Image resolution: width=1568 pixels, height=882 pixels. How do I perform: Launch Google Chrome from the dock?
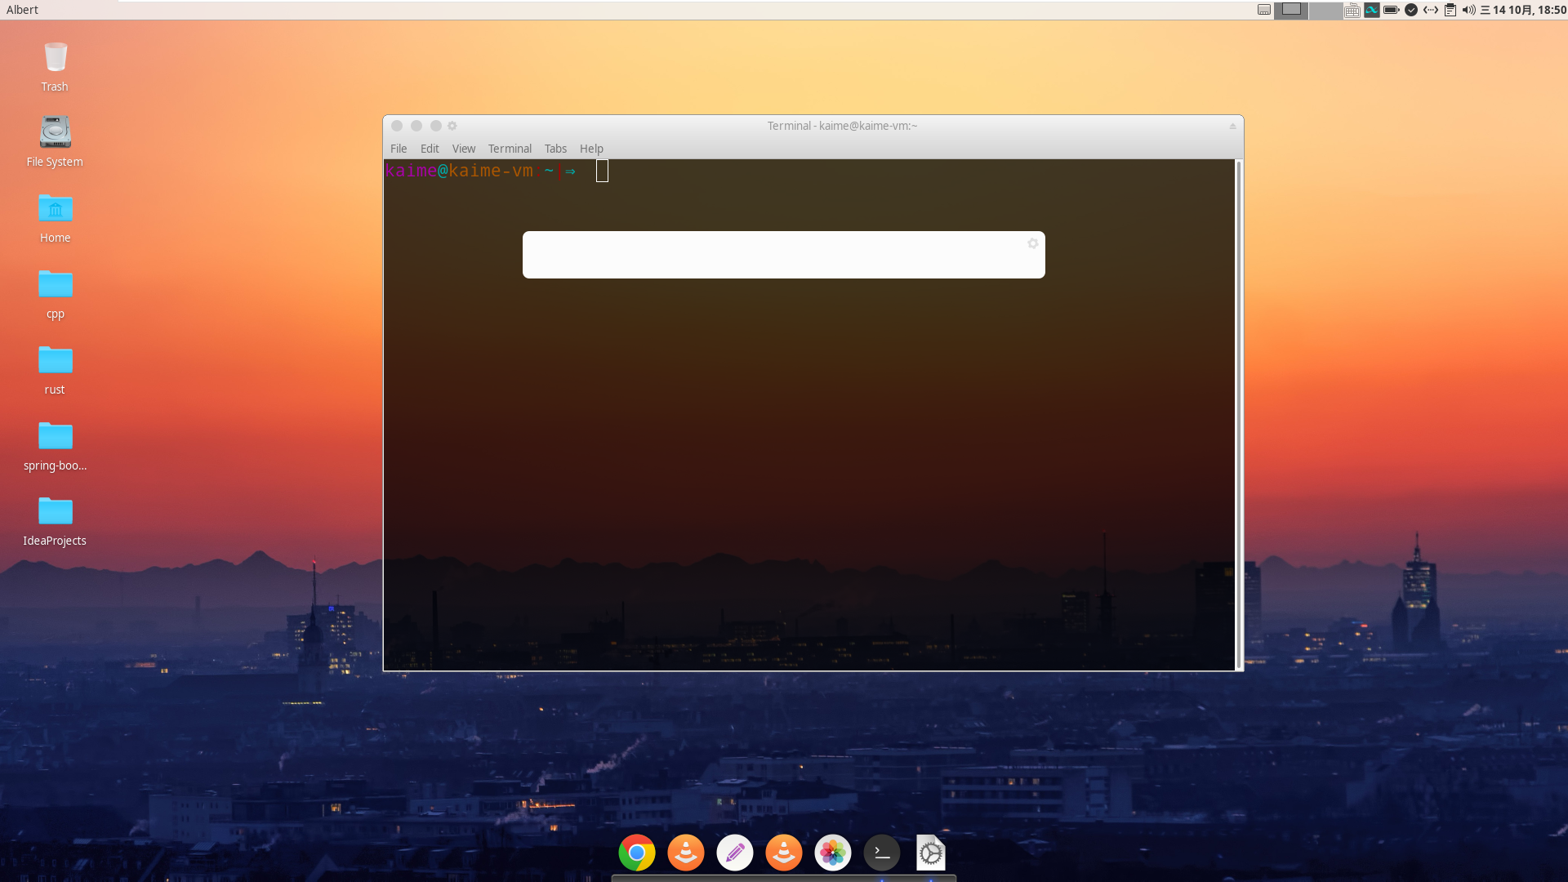coord(637,853)
